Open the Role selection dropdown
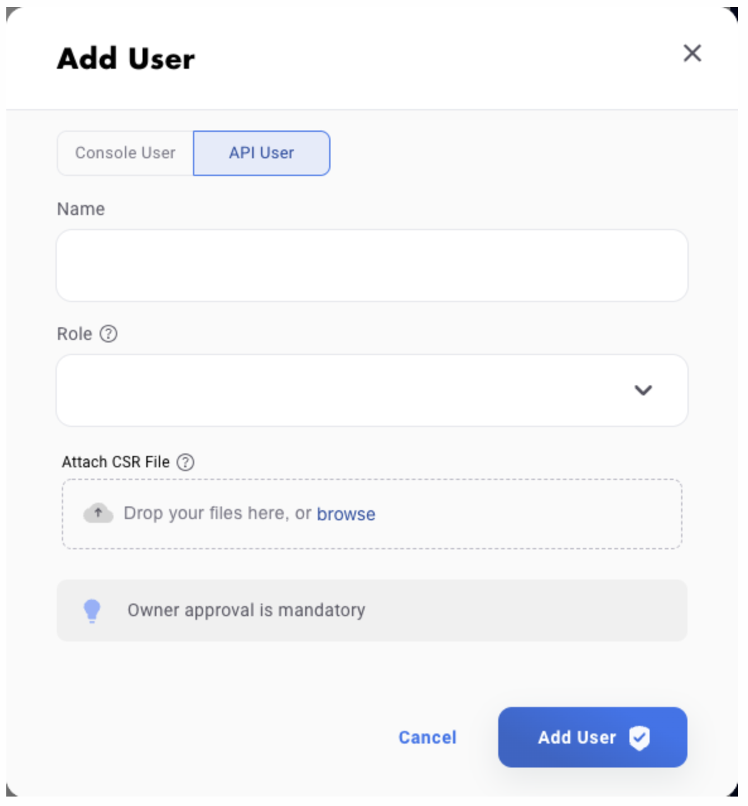The height and width of the screenshot is (806, 748). [x=372, y=390]
